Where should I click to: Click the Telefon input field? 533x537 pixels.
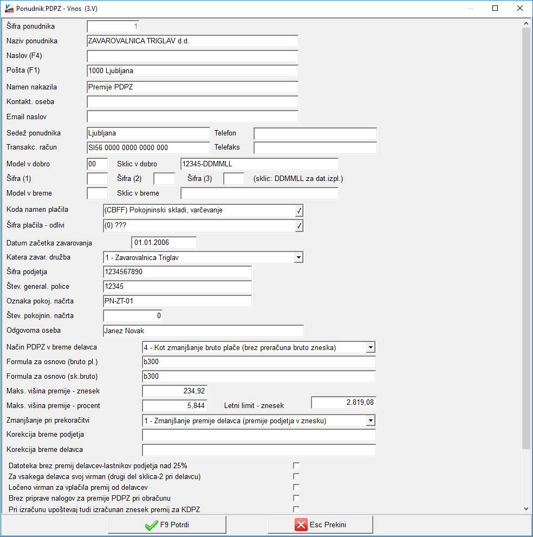315,133
